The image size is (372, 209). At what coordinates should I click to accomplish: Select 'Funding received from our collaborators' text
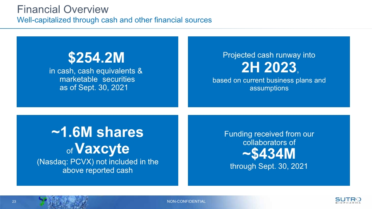269,138
